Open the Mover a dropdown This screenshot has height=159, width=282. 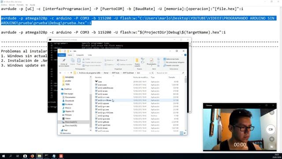pyautogui.click(x=109, y=60)
